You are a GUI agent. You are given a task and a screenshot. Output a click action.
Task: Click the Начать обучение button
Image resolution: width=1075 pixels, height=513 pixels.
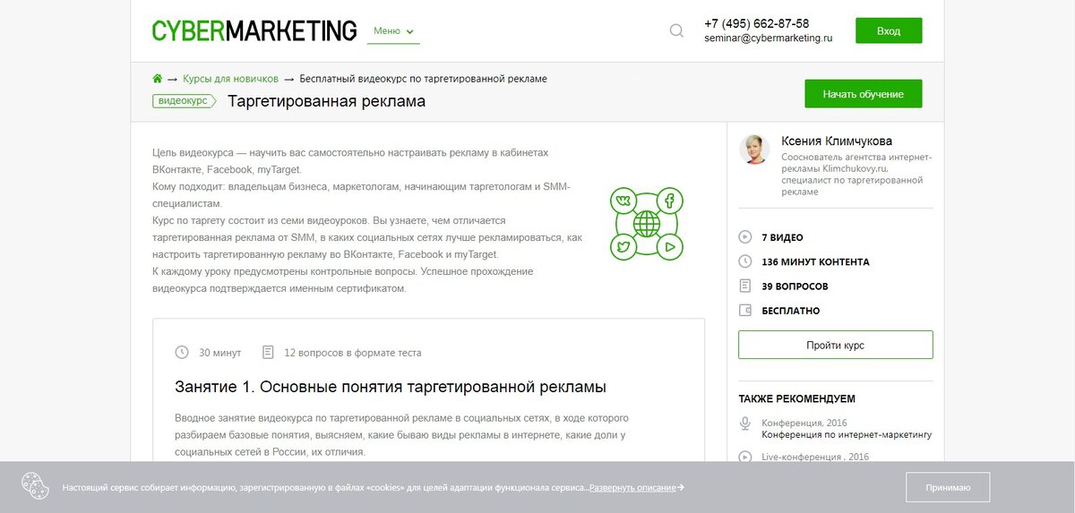(864, 94)
